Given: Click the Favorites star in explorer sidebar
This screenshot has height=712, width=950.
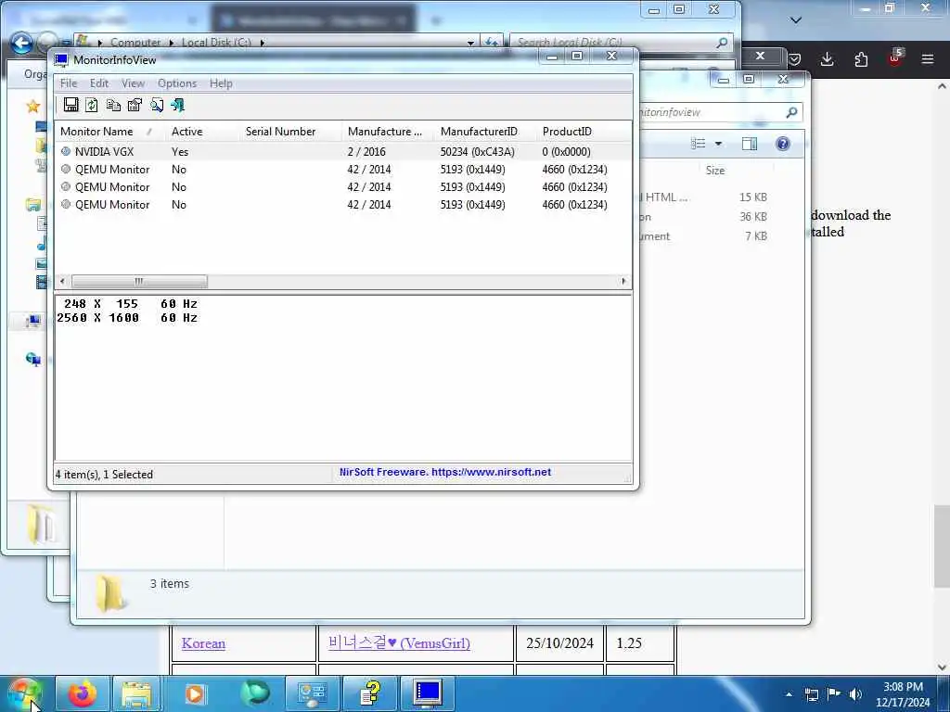Looking at the screenshot, I should pyautogui.click(x=32, y=107).
